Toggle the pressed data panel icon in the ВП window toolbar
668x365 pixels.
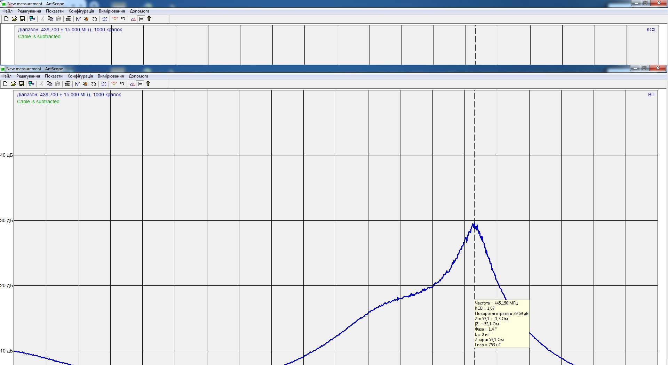[x=140, y=84]
